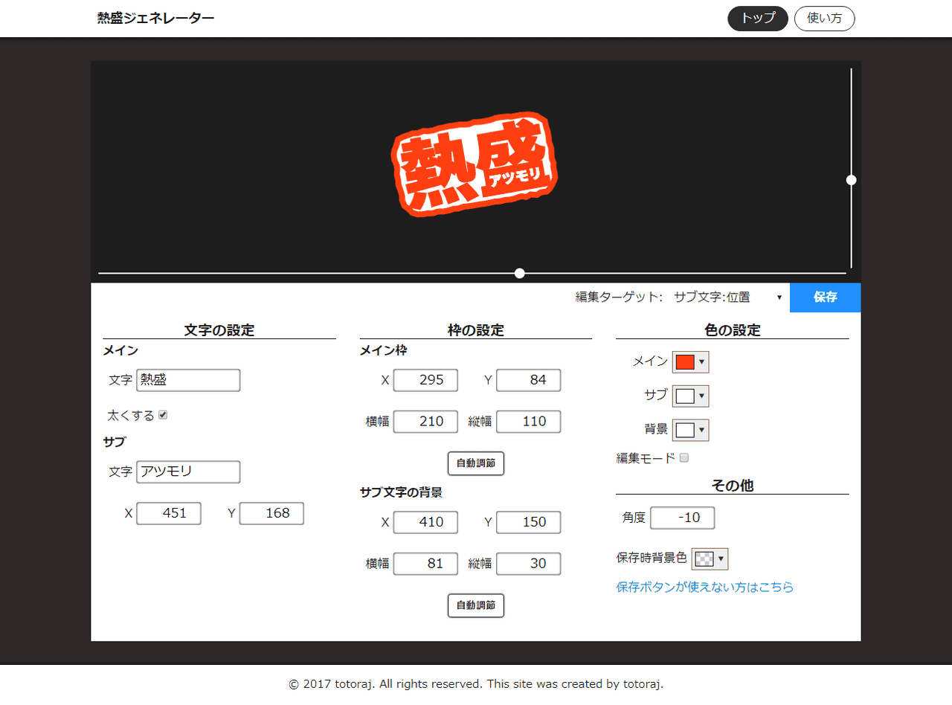
Task: Select the トップ tab
Action: tap(757, 19)
